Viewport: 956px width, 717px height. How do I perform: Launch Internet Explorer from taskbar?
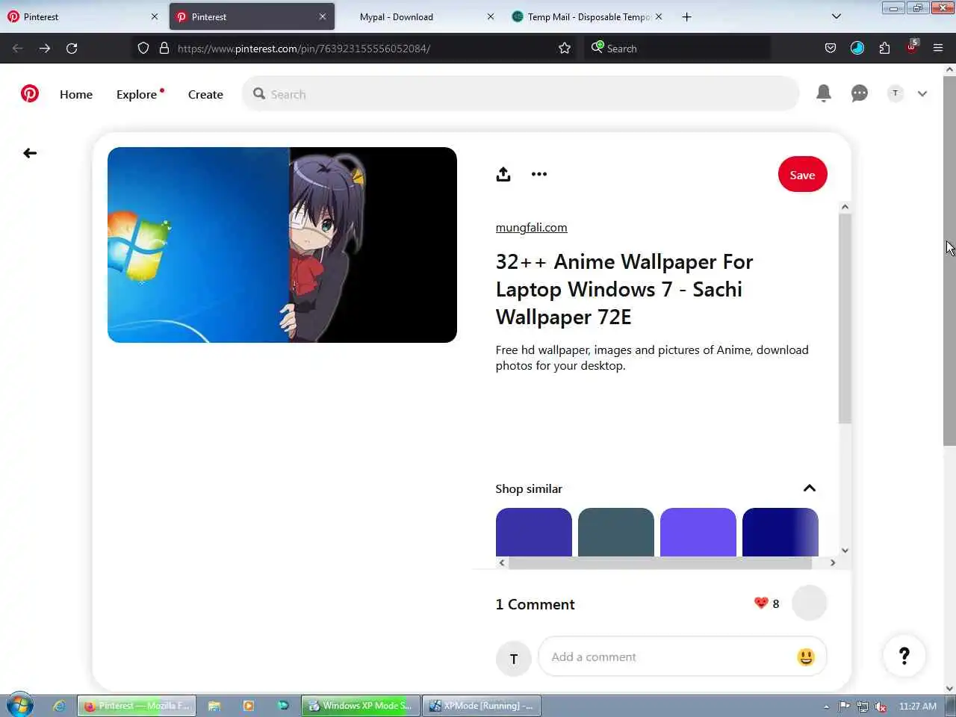[x=59, y=706]
